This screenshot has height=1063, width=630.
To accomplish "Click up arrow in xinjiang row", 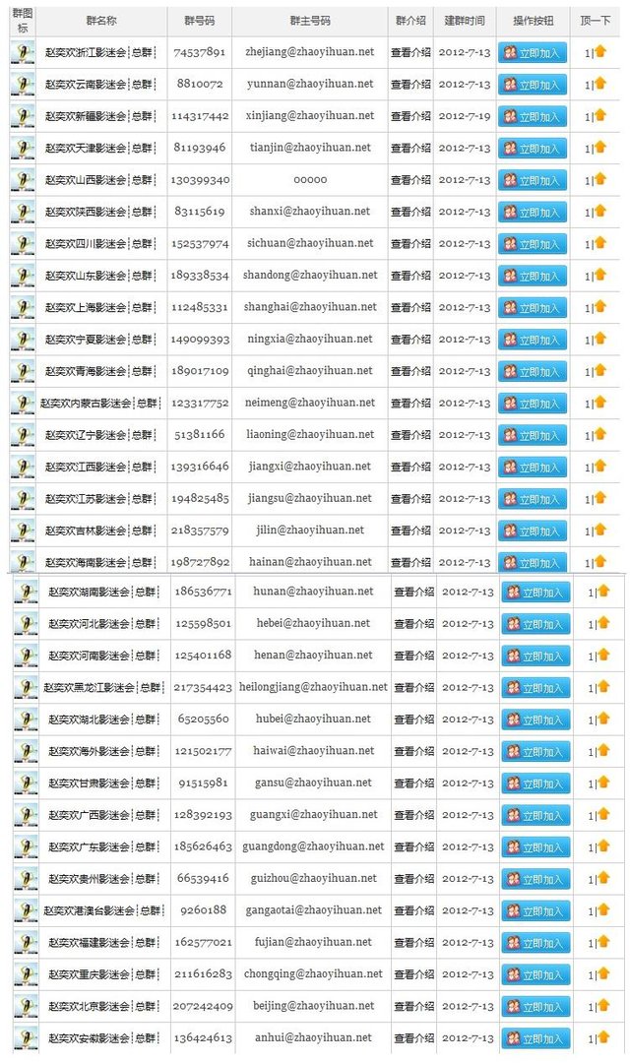I will tap(600, 115).
